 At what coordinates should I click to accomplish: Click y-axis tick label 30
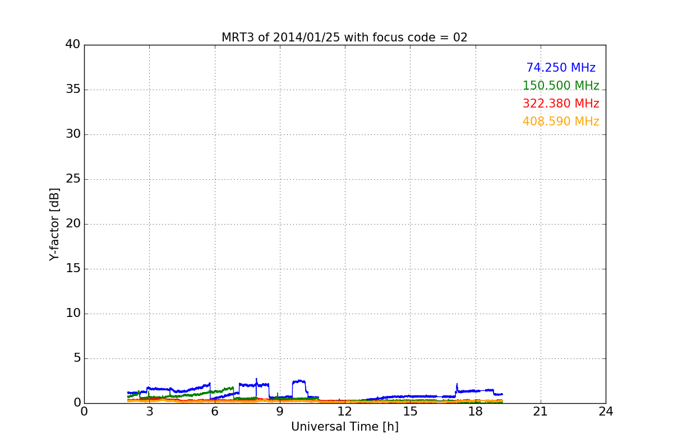pos(72,134)
